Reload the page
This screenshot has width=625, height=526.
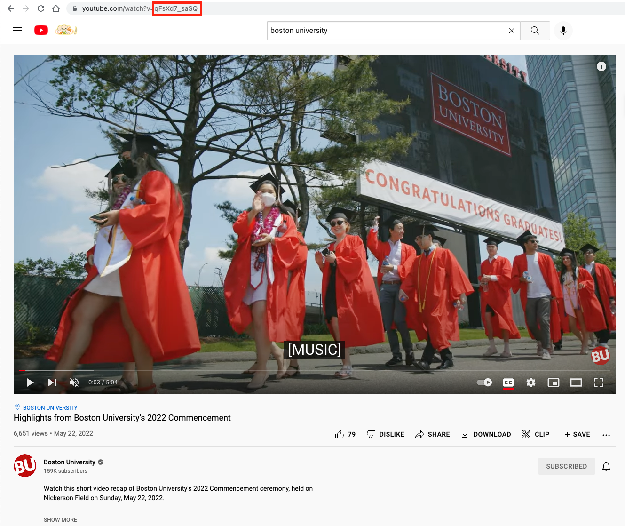[41, 8]
